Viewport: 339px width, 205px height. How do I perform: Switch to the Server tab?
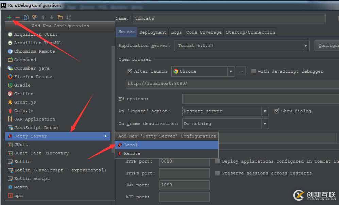(x=126, y=32)
